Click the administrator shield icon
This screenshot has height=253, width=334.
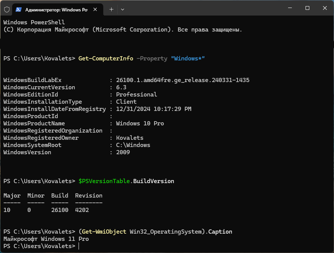pyautogui.click(x=7, y=9)
